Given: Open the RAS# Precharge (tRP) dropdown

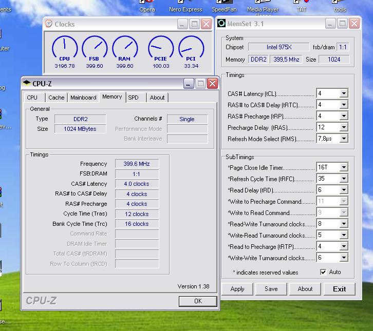Looking at the screenshot, I should point(344,116).
